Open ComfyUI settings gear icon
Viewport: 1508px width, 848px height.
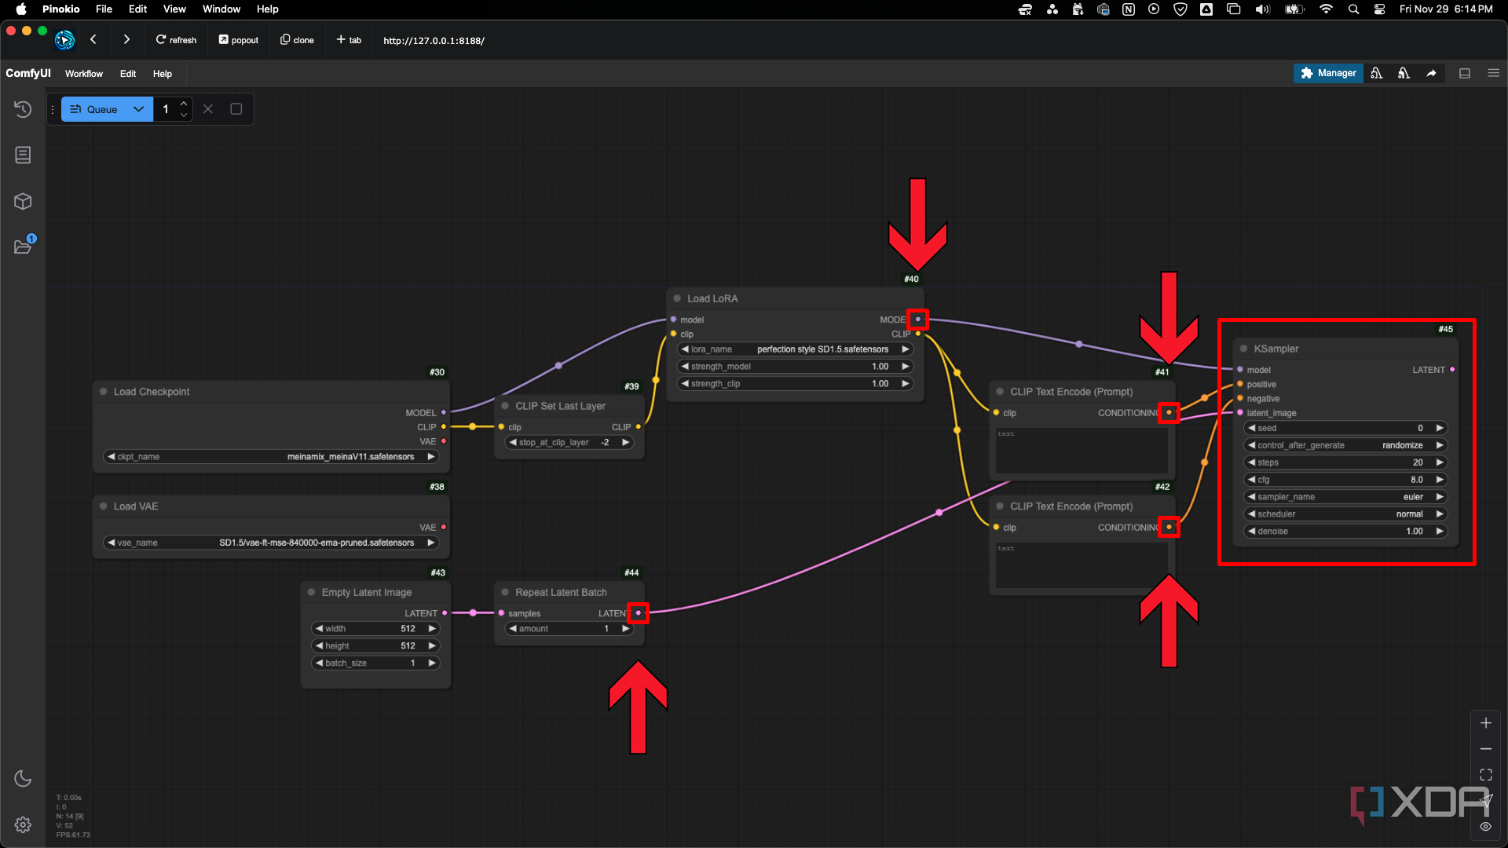23,824
